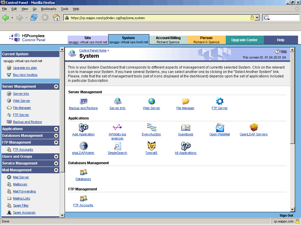301x226 pixels.
Task: Switch to the Account/Billing tab
Action: (168, 40)
